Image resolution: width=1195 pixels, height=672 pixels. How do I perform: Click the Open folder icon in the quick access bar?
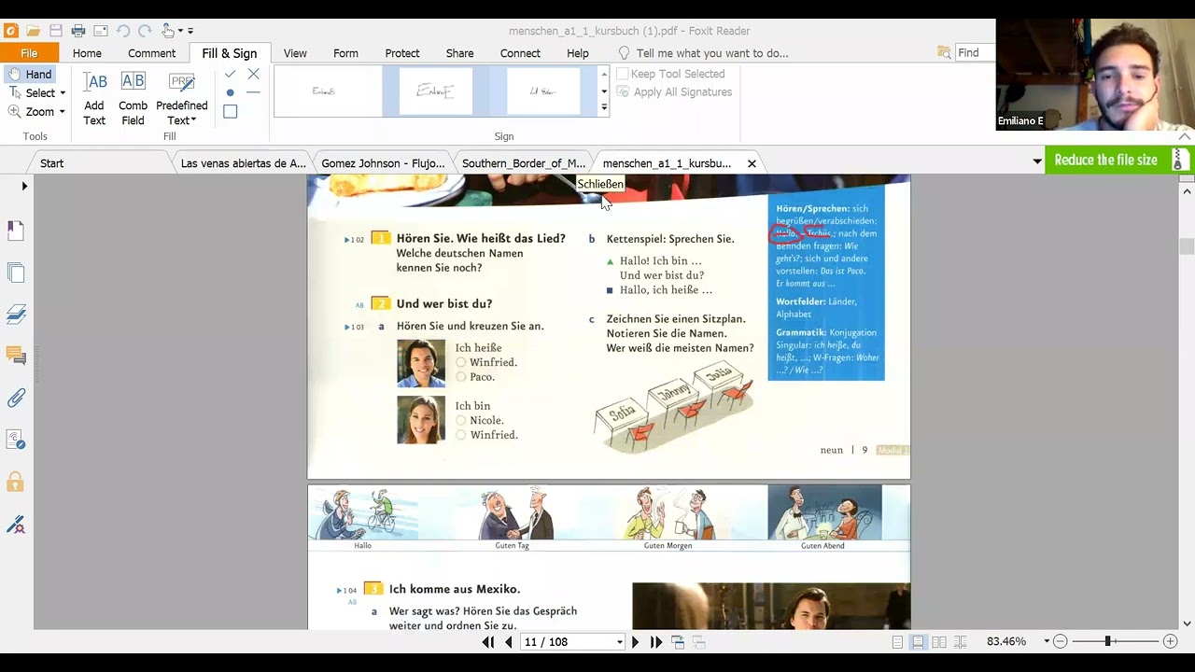coord(34,31)
